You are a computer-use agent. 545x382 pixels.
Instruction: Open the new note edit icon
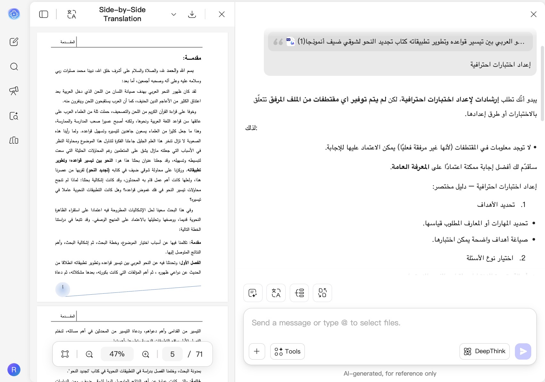pyautogui.click(x=14, y=42)
